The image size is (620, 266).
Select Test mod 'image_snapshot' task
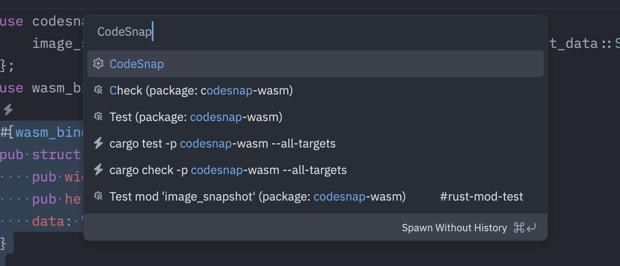(316, 196)
